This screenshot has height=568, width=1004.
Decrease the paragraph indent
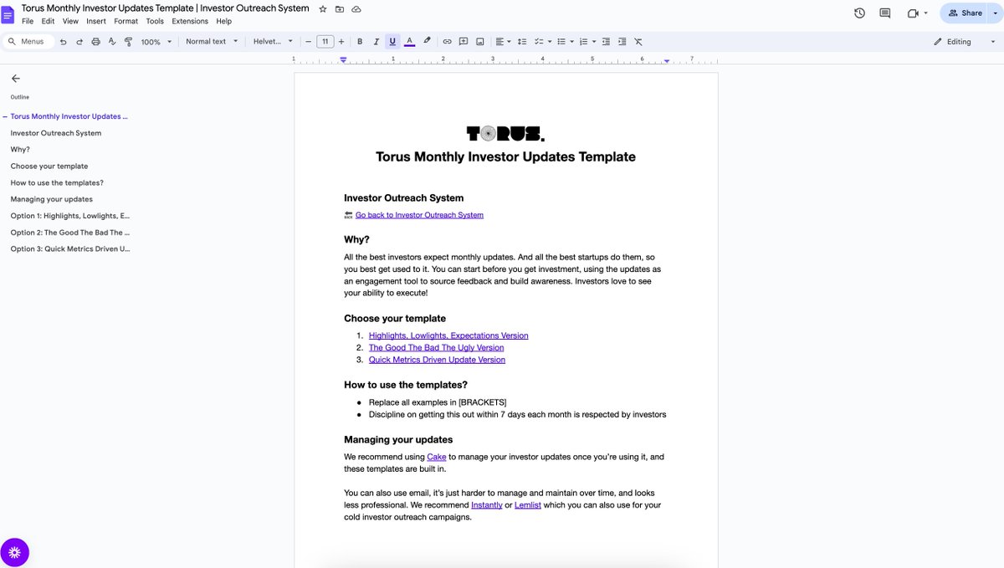point(607,42)
